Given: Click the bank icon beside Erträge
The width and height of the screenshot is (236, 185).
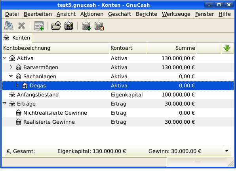Looking at the screenshot, I should 12,104.
